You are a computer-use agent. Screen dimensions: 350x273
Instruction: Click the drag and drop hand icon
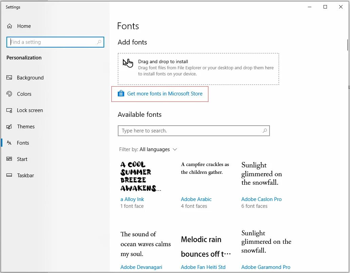[128, 63]
